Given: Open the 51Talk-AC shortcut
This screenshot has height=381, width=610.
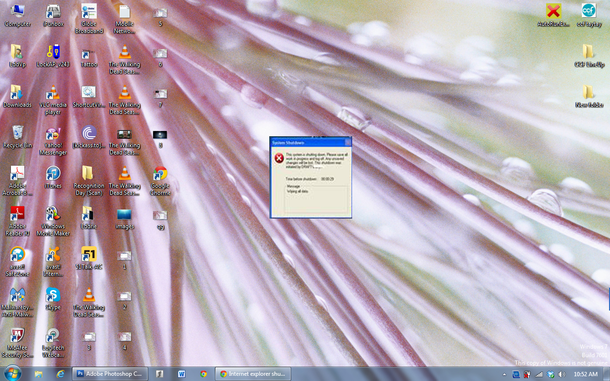Looking at the screenshot, I should [89, 258].
